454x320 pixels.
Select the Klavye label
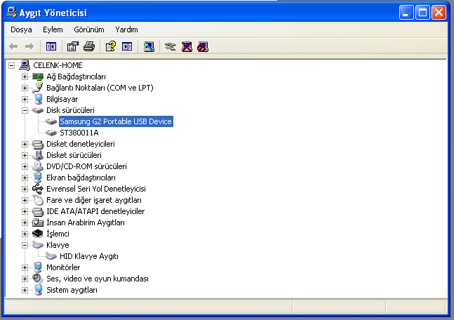pyautogui.click(x=58, y=246)
